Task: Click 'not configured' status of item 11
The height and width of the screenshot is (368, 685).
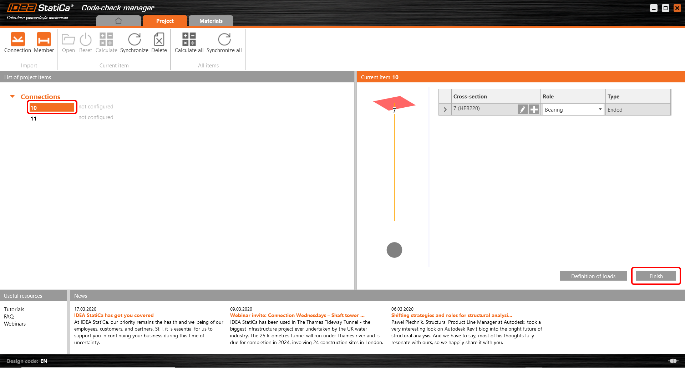Action: tap(96, 117)
